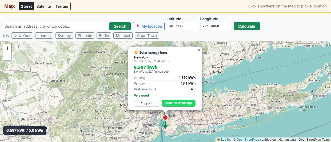Open the OpenStreetMap attribution link

tap(248, 140)
